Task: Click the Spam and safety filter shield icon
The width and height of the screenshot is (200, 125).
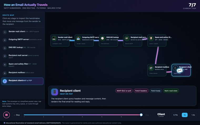Action: pos(151,38)
